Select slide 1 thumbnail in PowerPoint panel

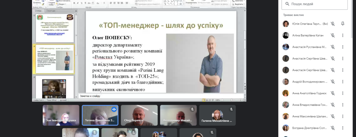(x=55, y=28)
